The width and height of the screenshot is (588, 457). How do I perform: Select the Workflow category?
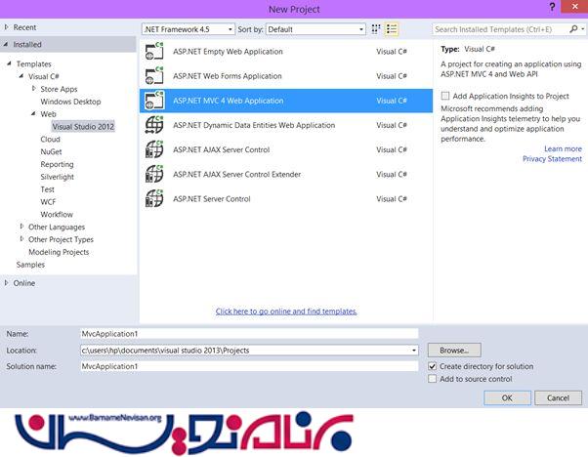click(57, 215)
